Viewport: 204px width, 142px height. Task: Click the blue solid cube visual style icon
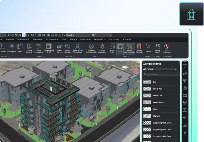click(44, 35)
